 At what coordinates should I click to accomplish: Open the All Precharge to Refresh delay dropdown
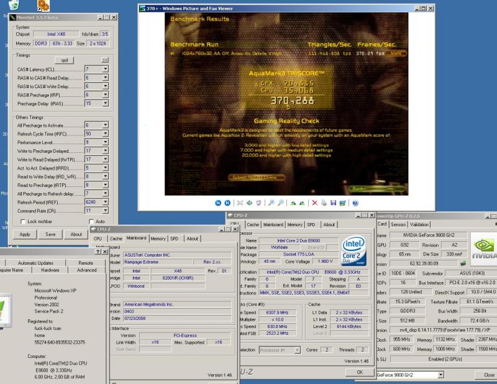pos(106,193)
